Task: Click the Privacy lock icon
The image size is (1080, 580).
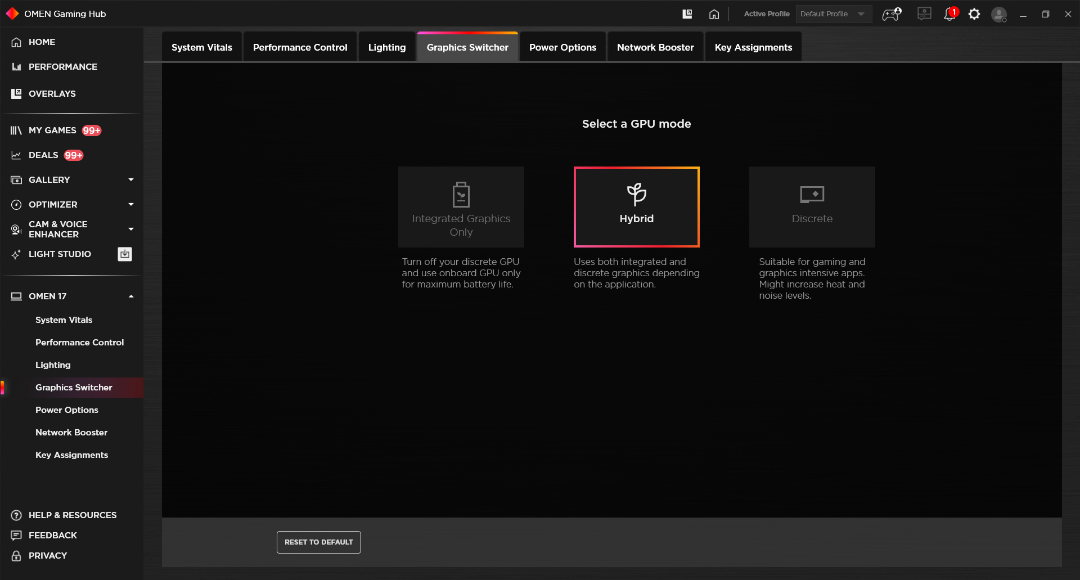Action: (16, 556)
